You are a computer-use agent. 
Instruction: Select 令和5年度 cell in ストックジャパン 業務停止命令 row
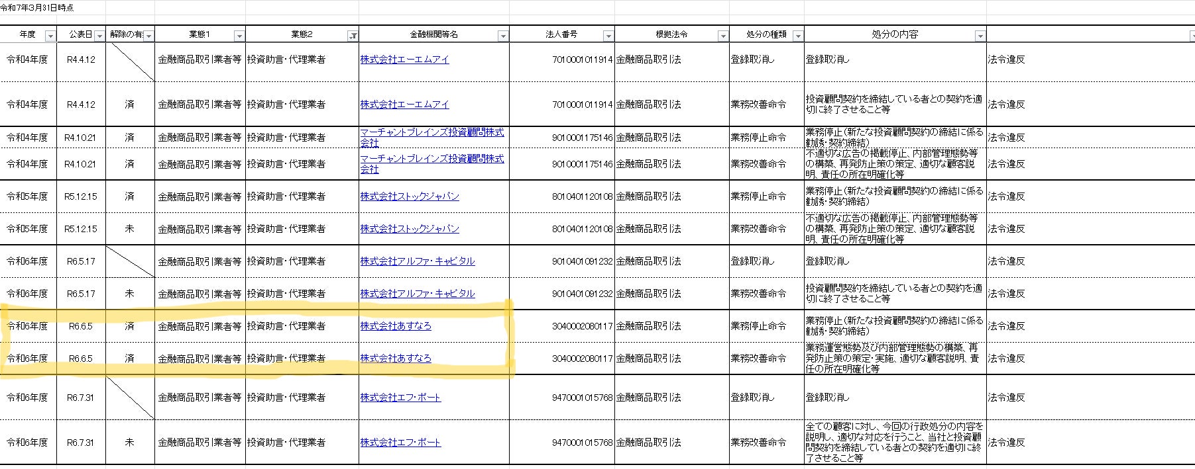click(28, 196)
